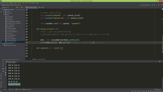Switch to the mouse input editor tab
163x92 pixels.
pyautogui.click(x=31, y=7)
